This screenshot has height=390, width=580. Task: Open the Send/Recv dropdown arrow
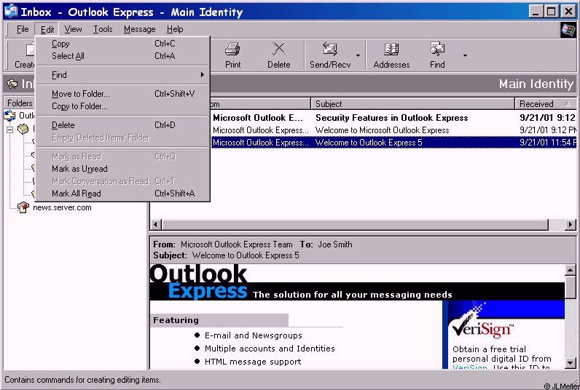coord(358,55)
